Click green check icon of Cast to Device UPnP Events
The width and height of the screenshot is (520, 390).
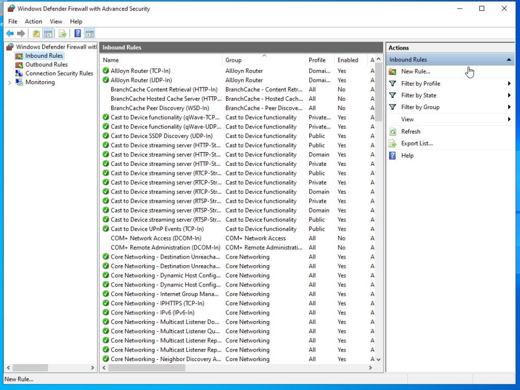(x=106, y=228)
